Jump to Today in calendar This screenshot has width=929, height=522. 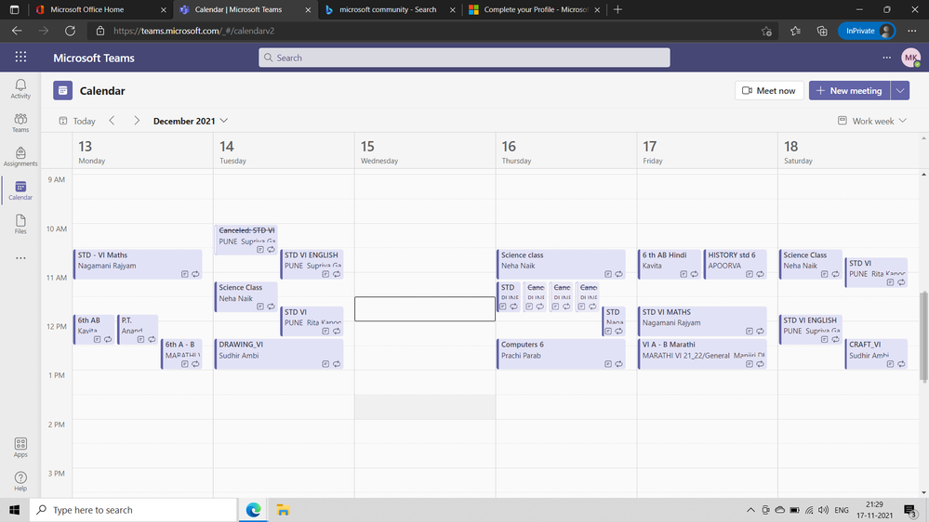(77, 121)
